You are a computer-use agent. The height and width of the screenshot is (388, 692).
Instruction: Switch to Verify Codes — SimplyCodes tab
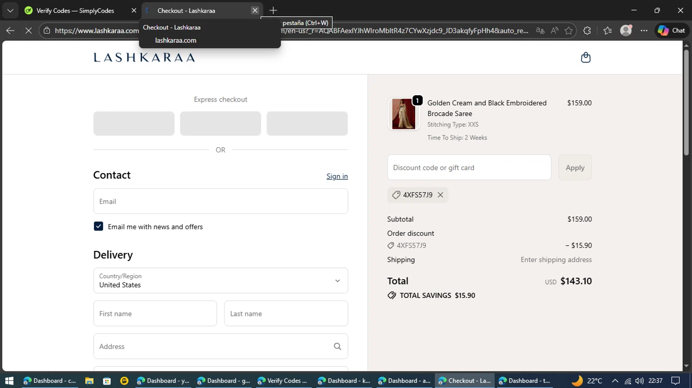pos(75,10)
